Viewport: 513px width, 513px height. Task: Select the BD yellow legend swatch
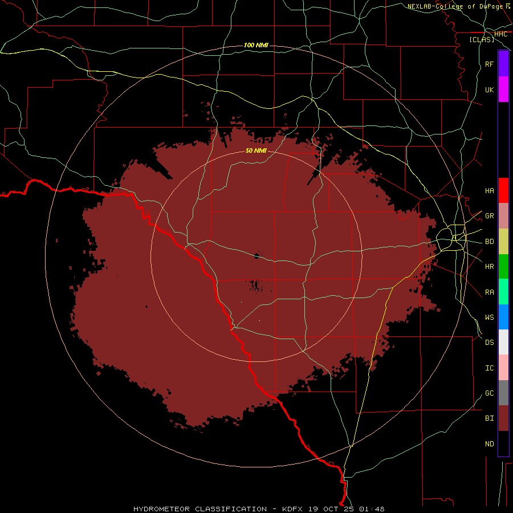pyautogui.click(x=503, y=241)
